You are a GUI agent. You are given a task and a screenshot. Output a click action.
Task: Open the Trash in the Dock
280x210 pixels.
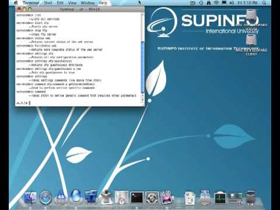[251, 198]
